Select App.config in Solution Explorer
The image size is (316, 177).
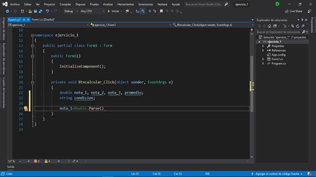pyautogui.click(x=278, y=55)
